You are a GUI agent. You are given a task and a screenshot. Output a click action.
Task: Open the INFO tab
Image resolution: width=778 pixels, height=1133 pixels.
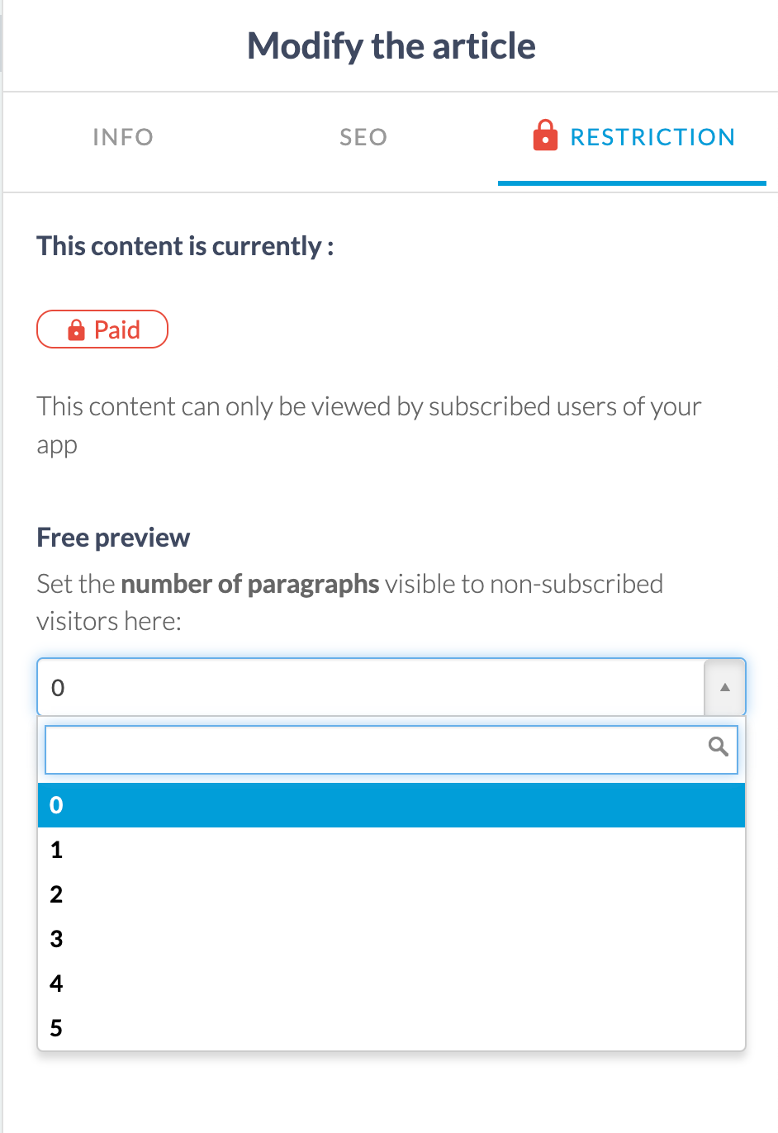123,137
